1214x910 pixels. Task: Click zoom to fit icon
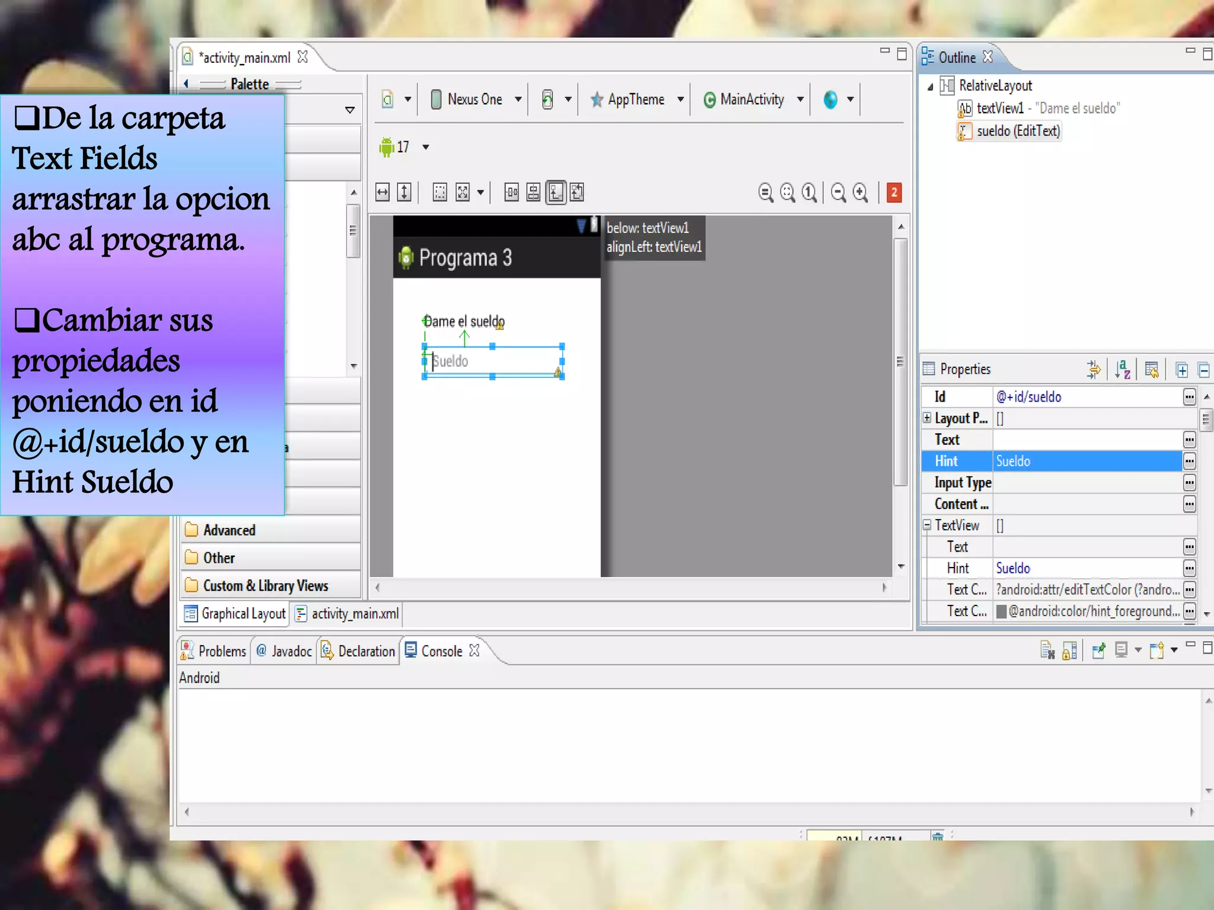[x=787, y=193]
